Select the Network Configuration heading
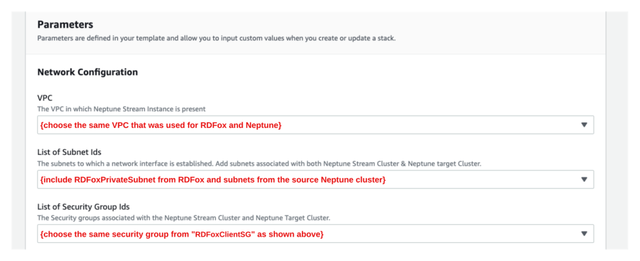The width and height of the screenshot is (640, 261). [x=87, y=72]
